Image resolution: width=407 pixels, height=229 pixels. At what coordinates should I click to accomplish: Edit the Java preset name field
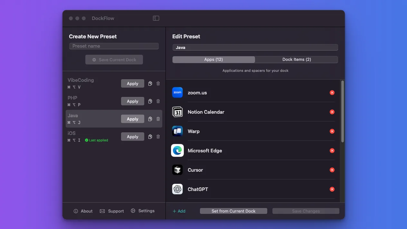tap(255, 47)
